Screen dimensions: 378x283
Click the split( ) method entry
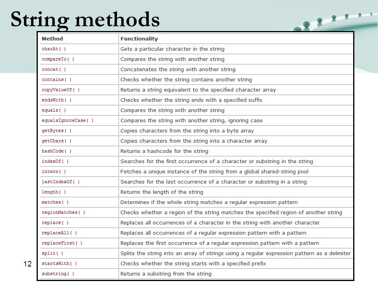[52, 254]
